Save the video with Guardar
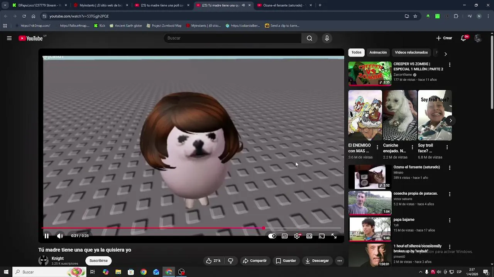Screen dimensions: 494x277 click(x=286, y=261)
